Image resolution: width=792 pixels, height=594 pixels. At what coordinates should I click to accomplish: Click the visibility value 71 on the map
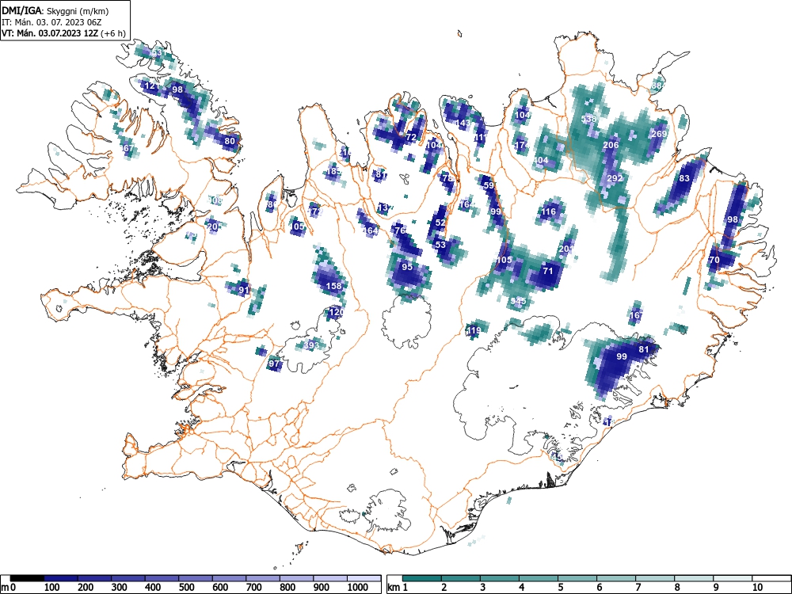coord(548,271)
